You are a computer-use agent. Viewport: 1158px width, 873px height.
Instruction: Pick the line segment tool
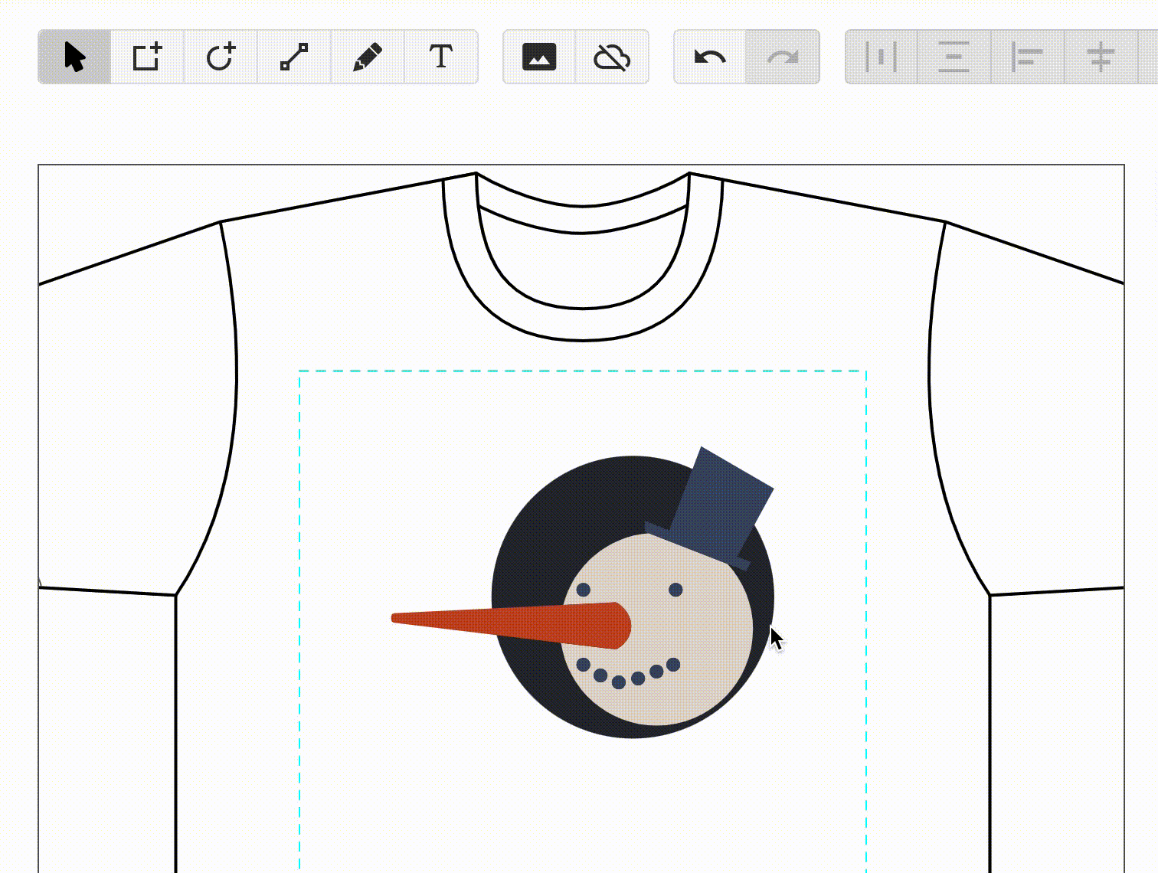point(294,57)
